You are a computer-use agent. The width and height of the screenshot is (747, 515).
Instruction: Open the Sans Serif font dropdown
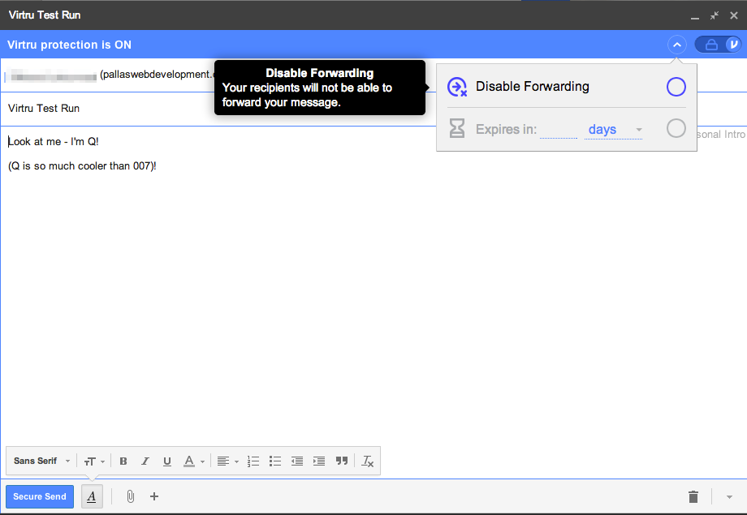tap(42, 461)
